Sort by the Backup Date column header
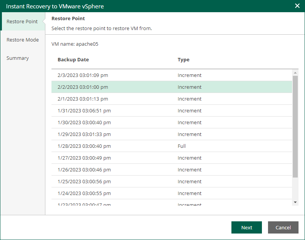Image resolution: width=305 pixels, height=240 pixels. click(73, 60)
